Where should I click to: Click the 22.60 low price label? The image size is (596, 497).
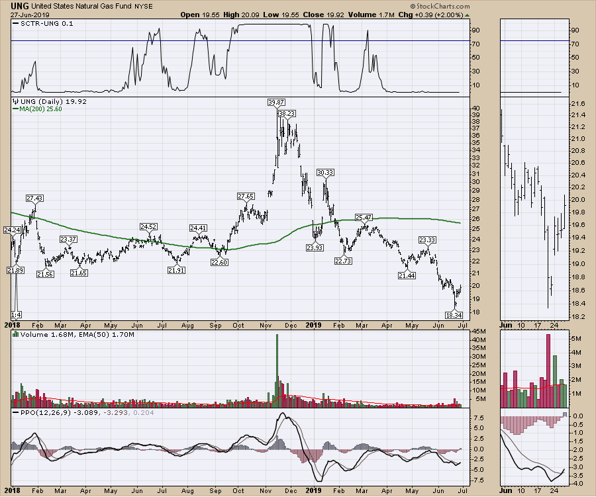[x=219, y=262]
